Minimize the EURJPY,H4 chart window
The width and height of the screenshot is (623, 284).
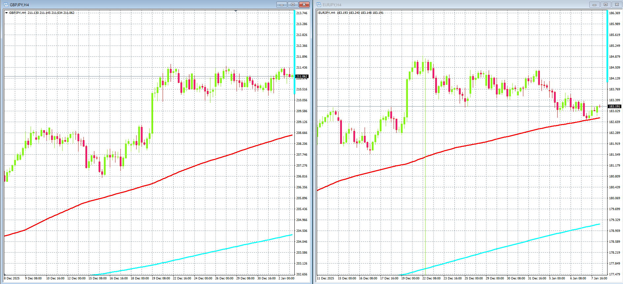coord(594,5)
